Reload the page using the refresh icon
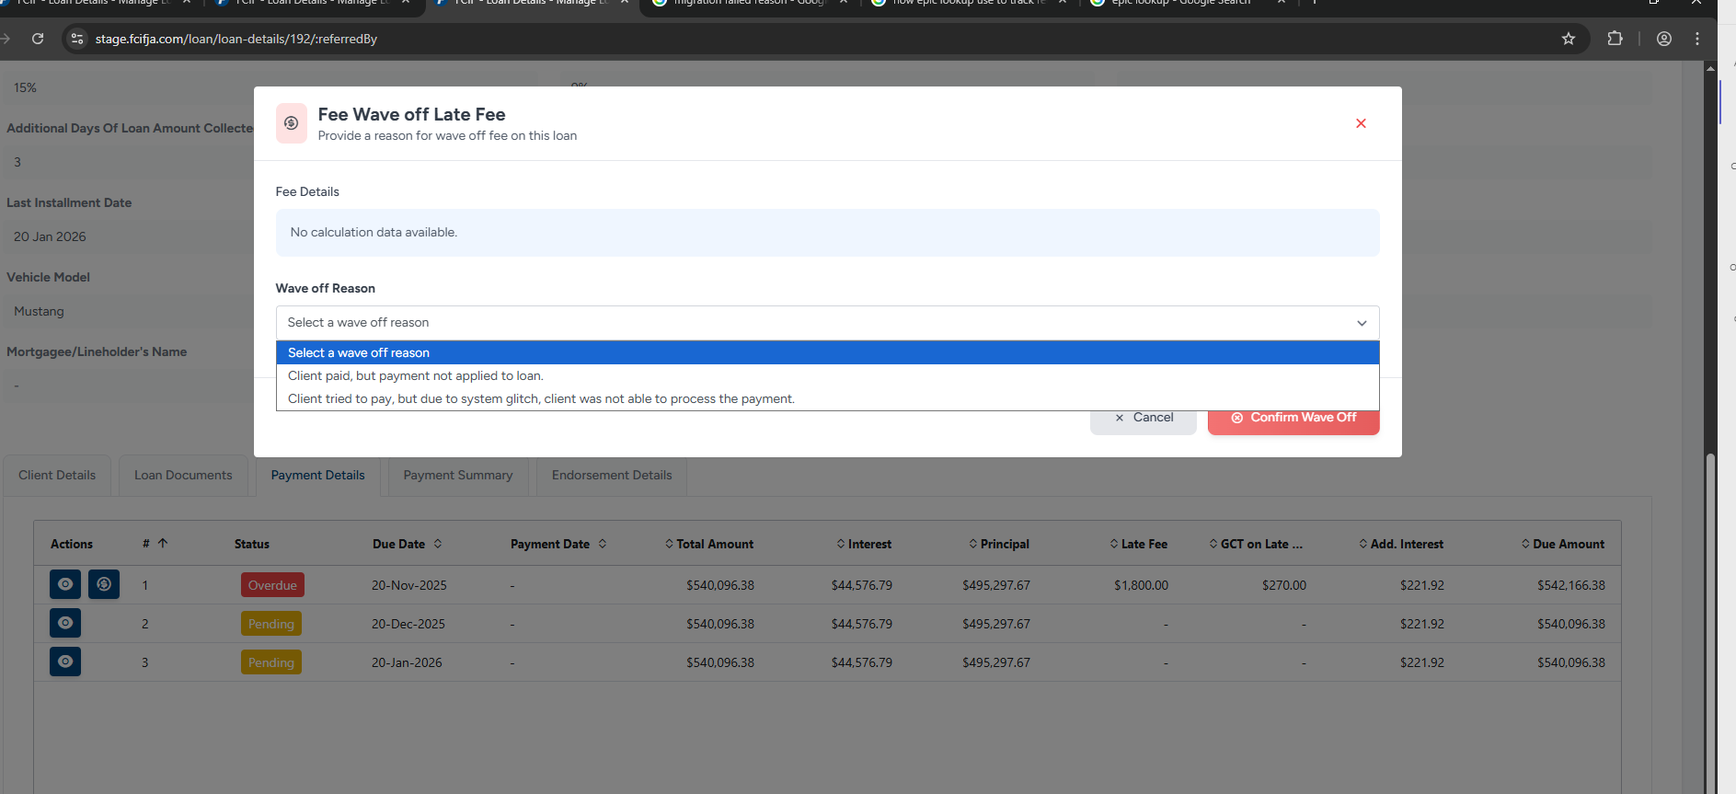Image resolution: width=1736 pixels, height=794 pixels. click(38, 39)
